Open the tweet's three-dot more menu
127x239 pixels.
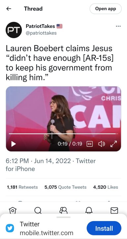pyautogui.click(x=118, y=26)
